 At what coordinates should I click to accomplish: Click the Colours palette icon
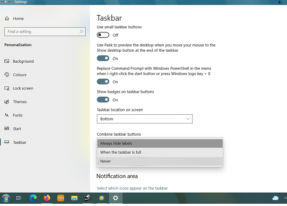tap(7, 75)
